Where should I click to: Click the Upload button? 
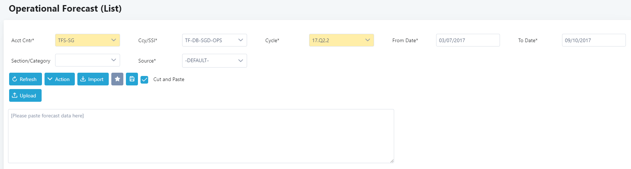[x=25, y=96]
